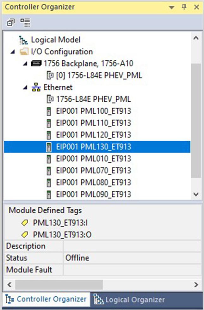Screen dimensions: 204x310
Task: Select the EIP001 PML110_ET913 module
Action: pos(93,123)
